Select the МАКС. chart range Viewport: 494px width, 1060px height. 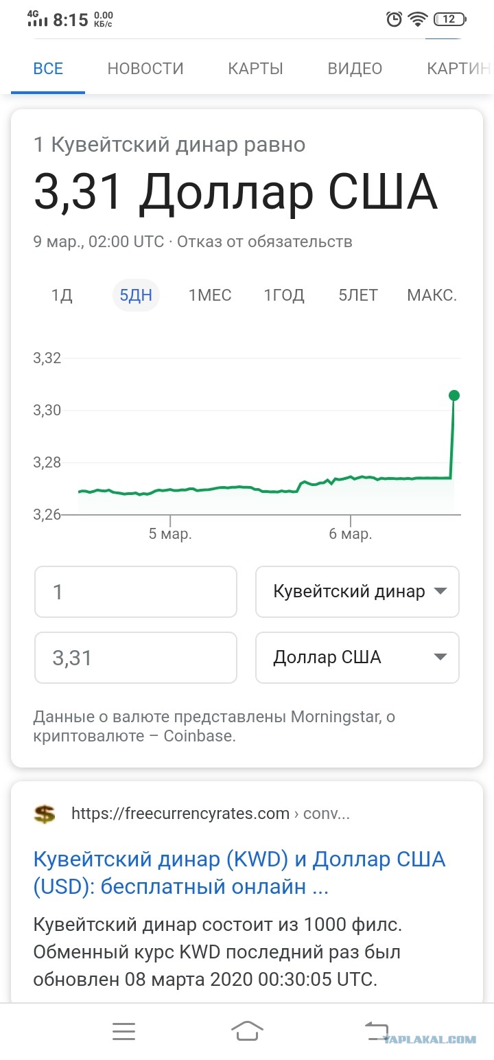click(432, 295)
